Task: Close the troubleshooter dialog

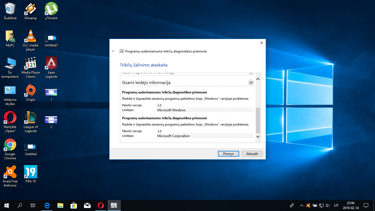Action: tap(261, 43)
